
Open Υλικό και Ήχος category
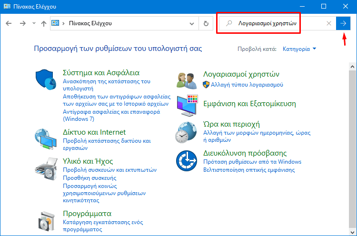(x=88, y=161)
